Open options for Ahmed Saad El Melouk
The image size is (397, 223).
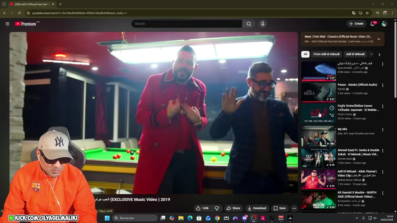pos(382,151)
